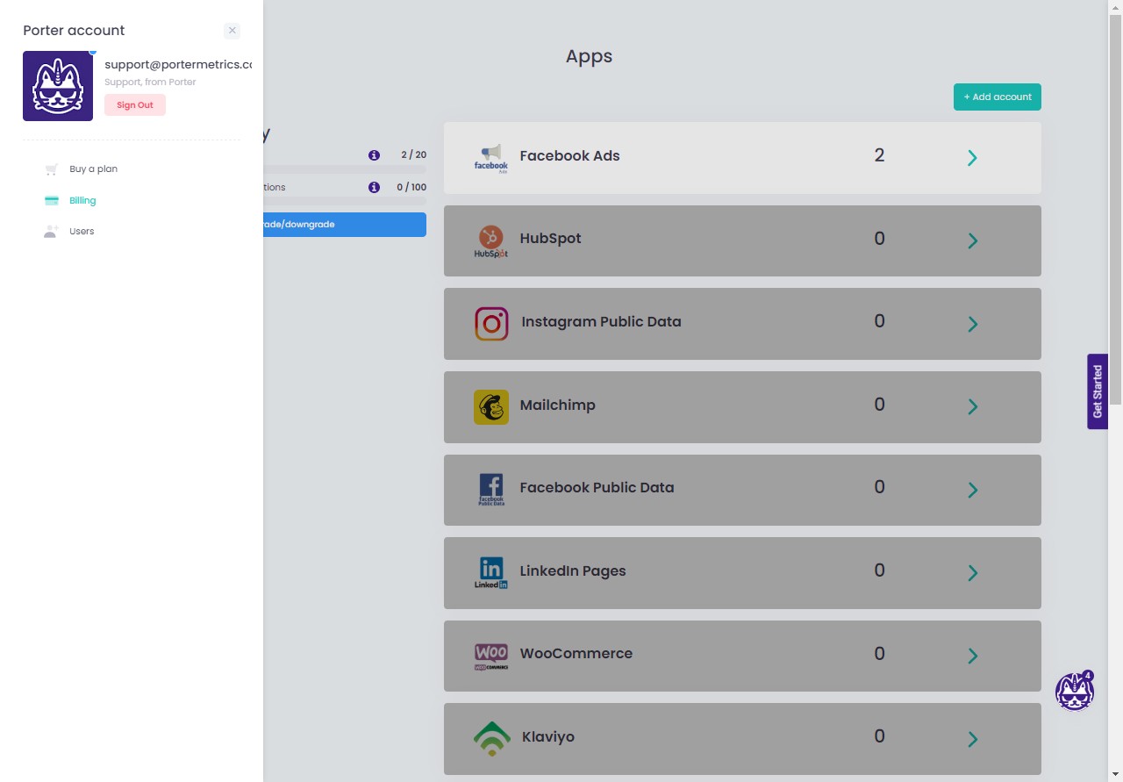Click the 0 / 100 usage progress bar
The image size is (1123, 782).
coord(345,201)
